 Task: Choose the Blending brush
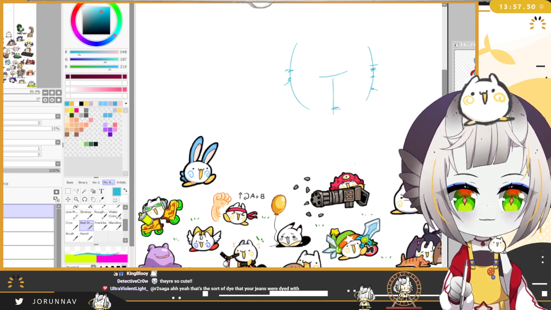tap(115, 225)
